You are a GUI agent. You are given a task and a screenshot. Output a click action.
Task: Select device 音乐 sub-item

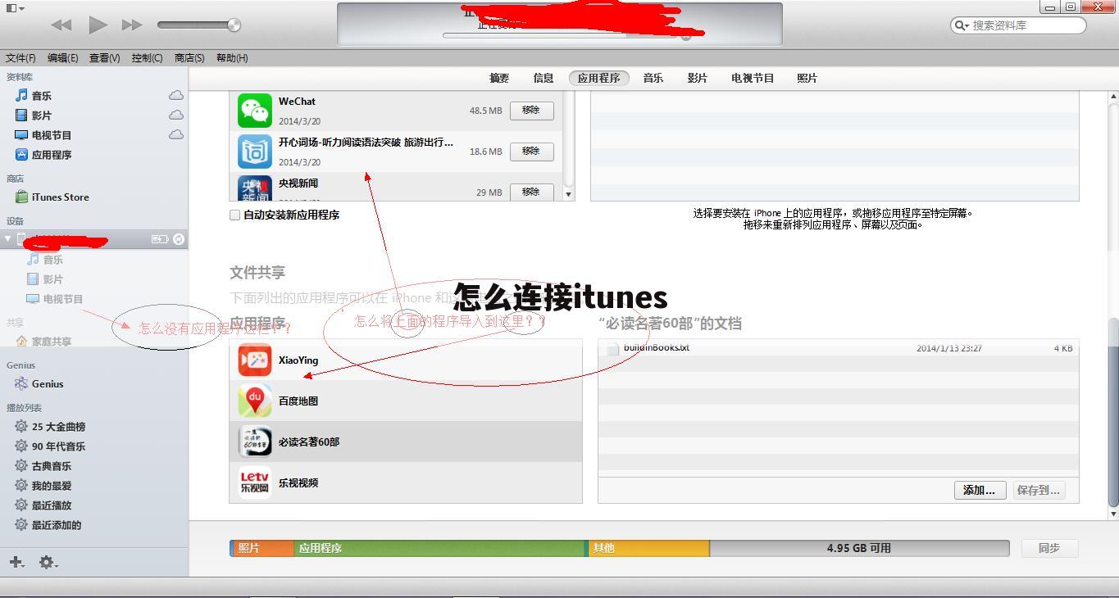pyautogui.click(x=52, y=260)
